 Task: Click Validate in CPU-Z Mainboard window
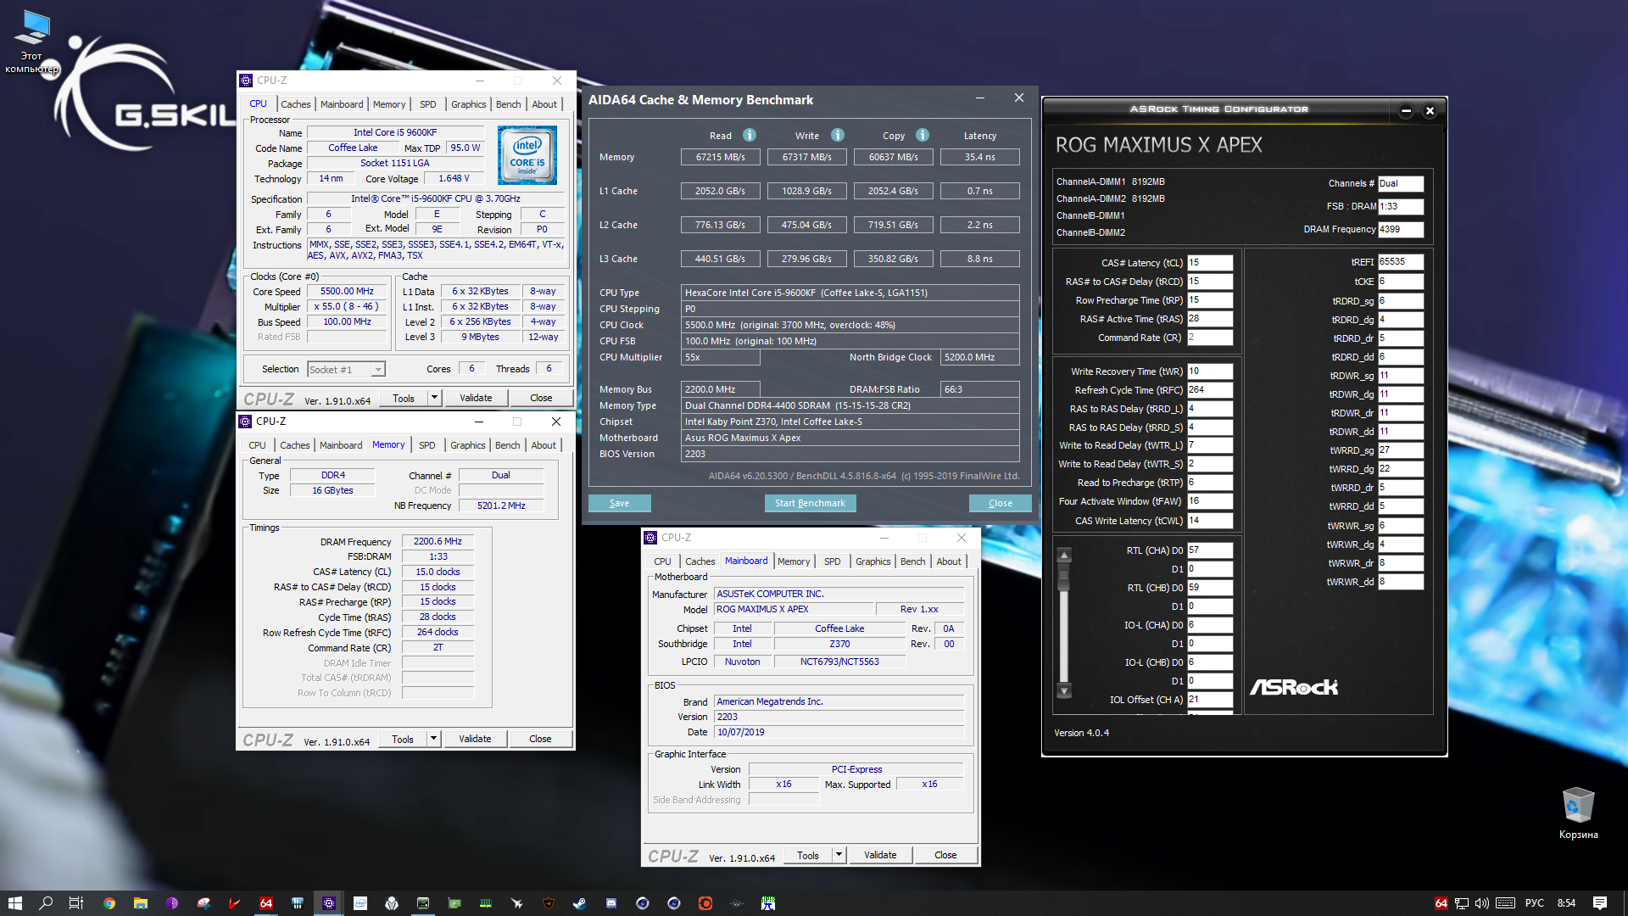click(x=880, y=855)
